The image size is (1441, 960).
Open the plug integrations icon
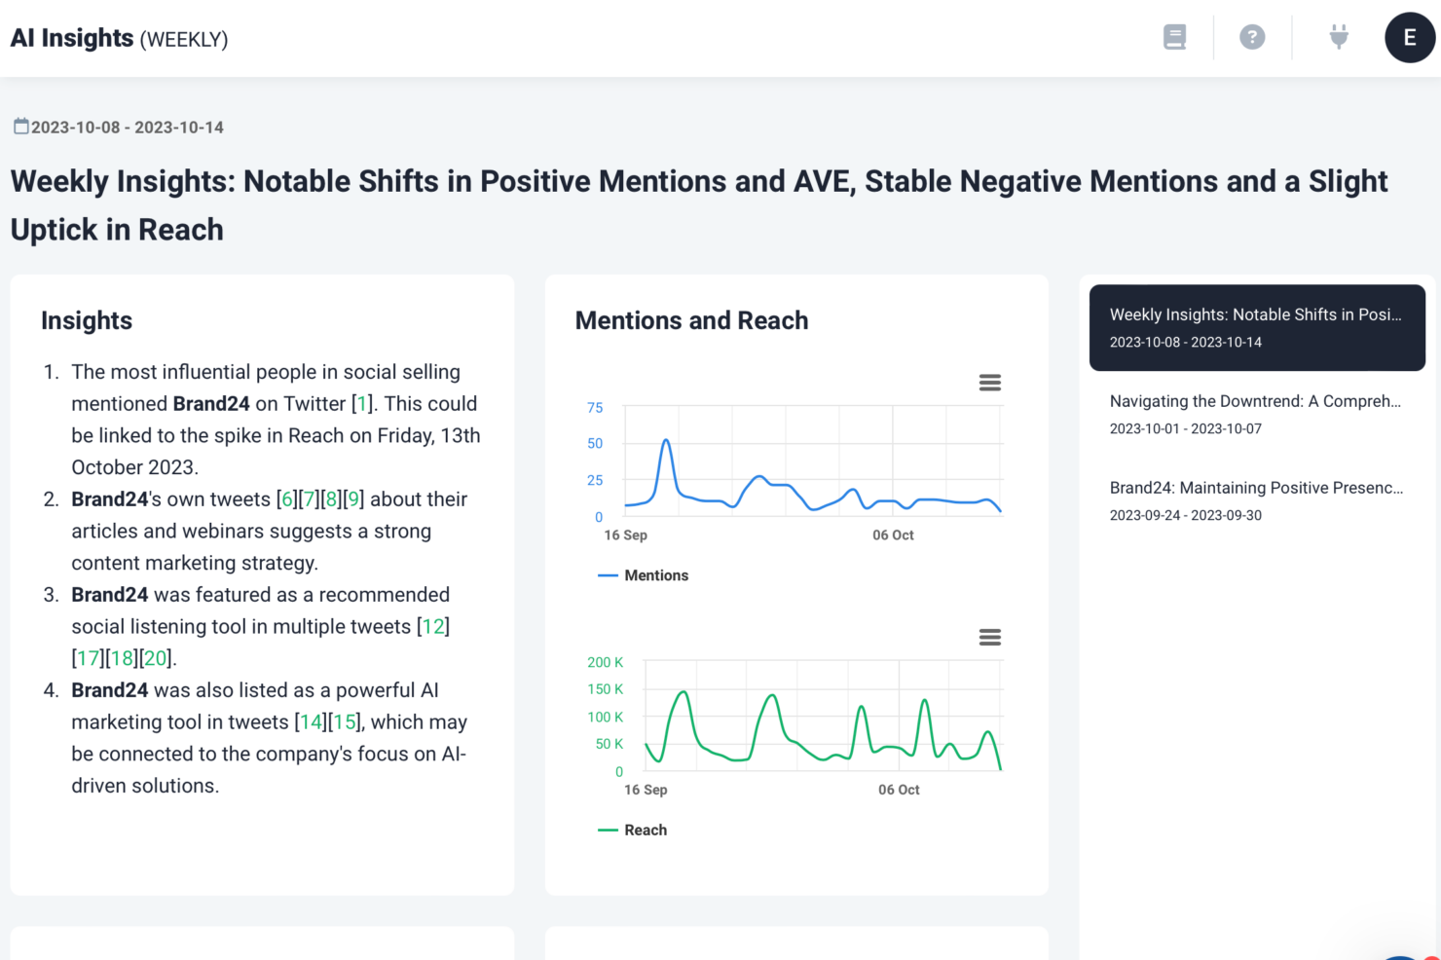point(1339,37)
